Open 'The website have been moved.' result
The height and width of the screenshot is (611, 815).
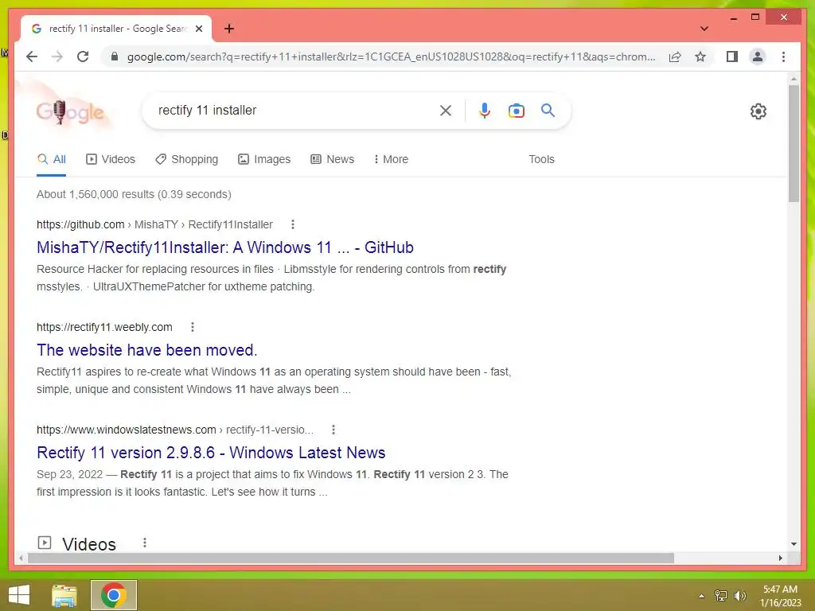(147, 350)
